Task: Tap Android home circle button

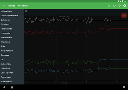Action: (12, 87)
